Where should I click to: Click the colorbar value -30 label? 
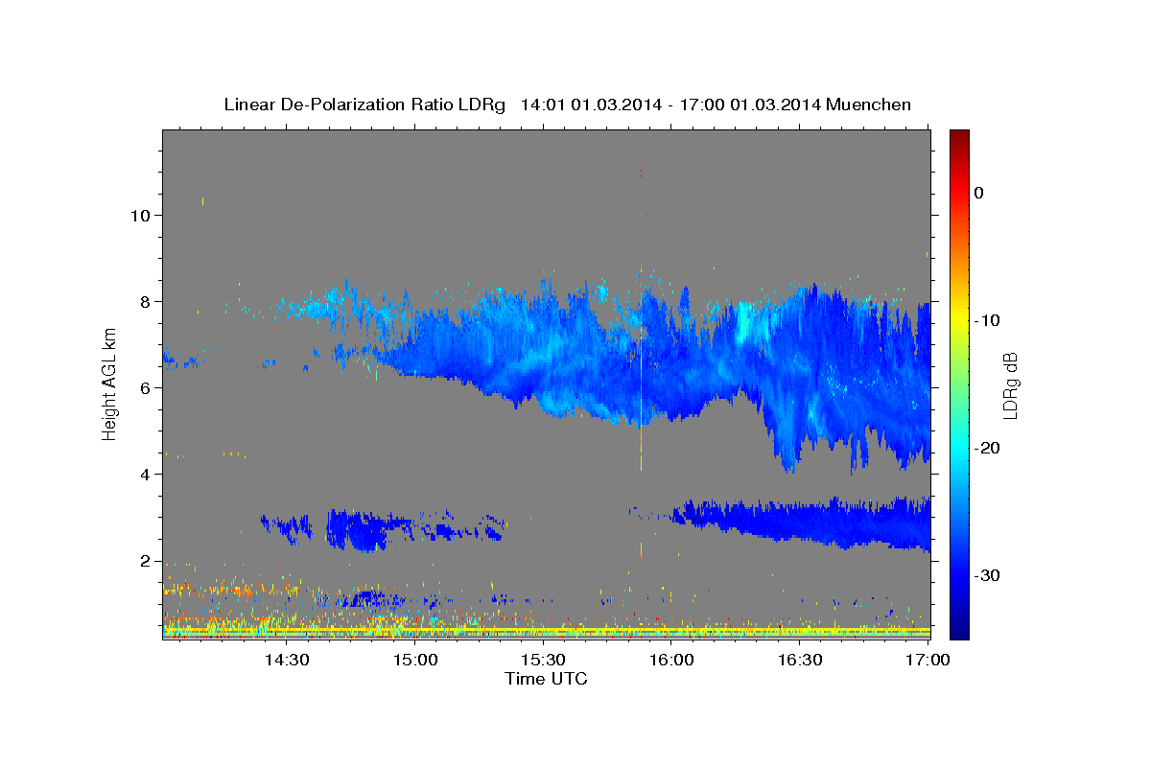[x=987, y=575]
